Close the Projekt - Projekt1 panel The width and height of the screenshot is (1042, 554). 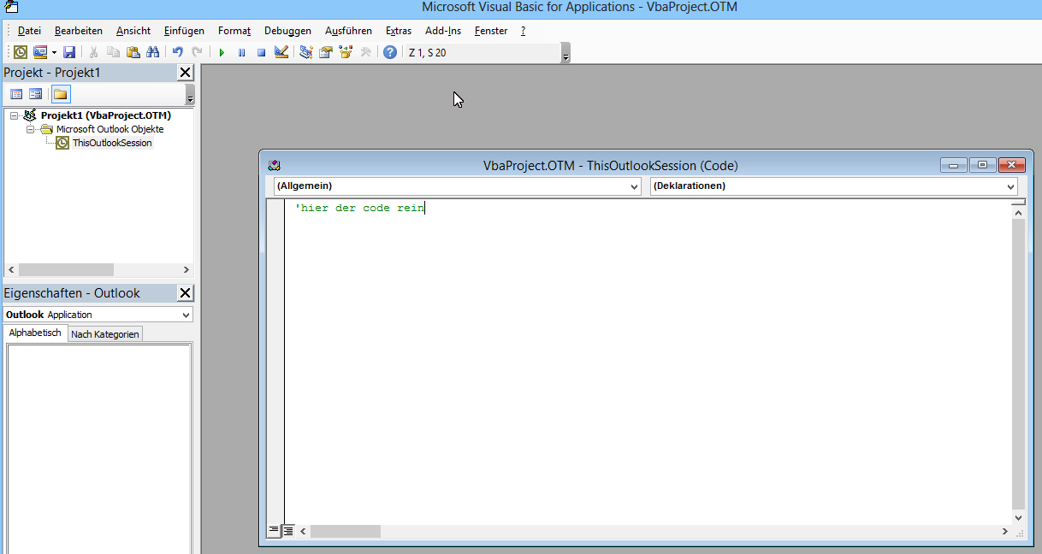point(185,73)
